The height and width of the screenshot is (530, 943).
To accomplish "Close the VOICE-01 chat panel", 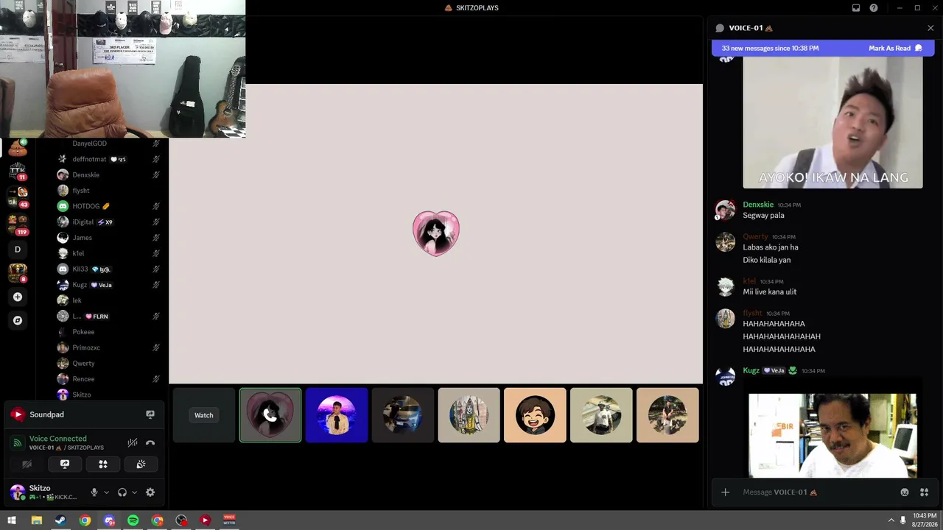I will pyautogui.click(x=930, y=28).
